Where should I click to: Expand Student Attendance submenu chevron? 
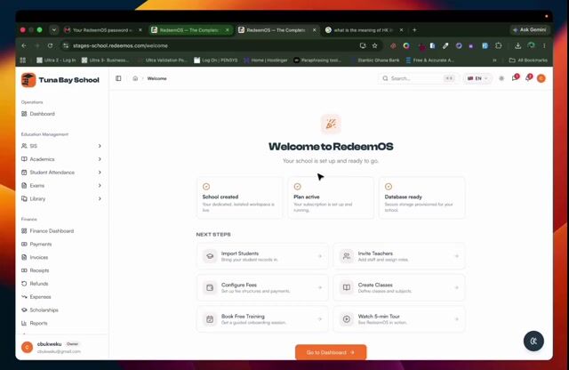point(100,173)
